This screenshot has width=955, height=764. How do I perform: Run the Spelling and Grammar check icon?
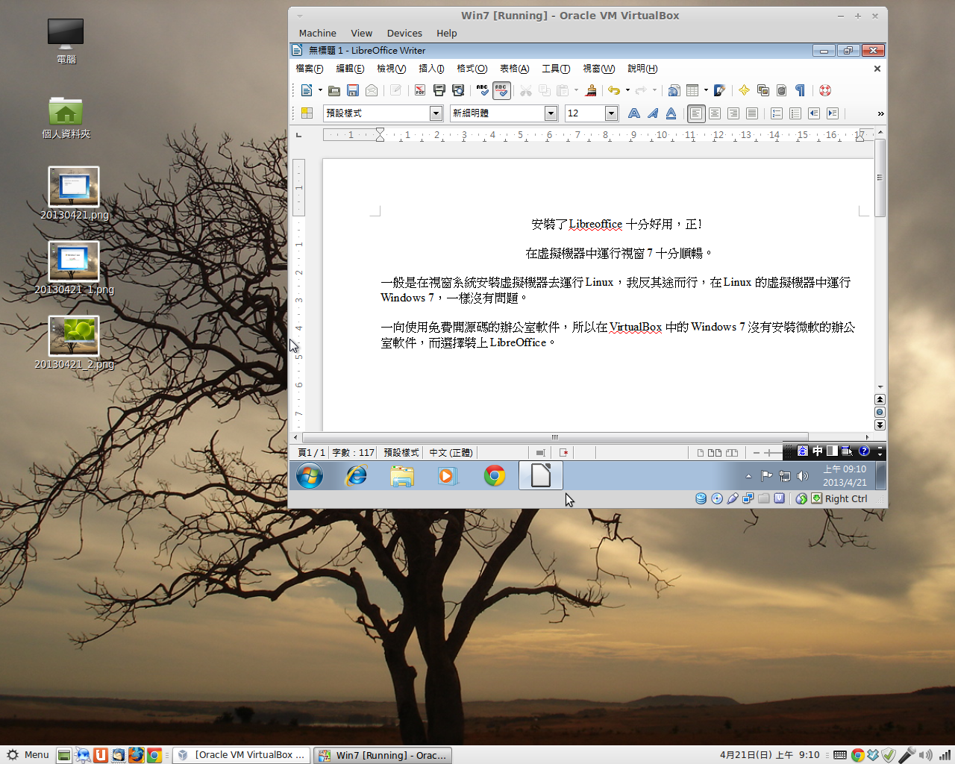tap(483, 90)
